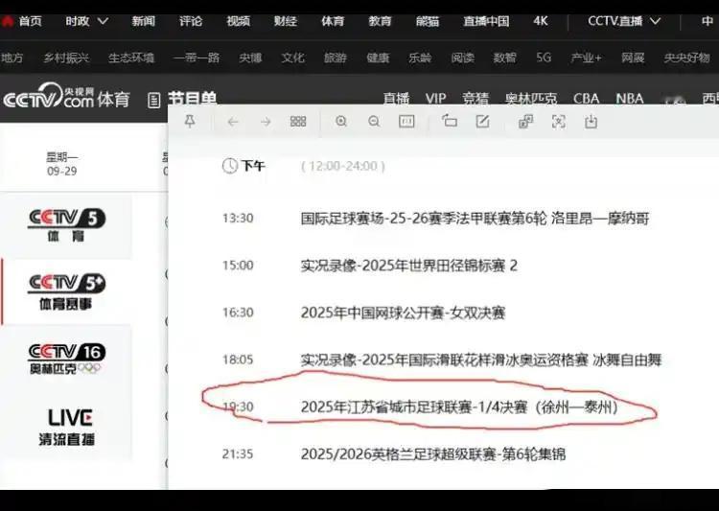This screenshot has width=719, height=511.
Task: Open the 新闻 menu item
Action: pyautogui.click(x=144, y=21)
